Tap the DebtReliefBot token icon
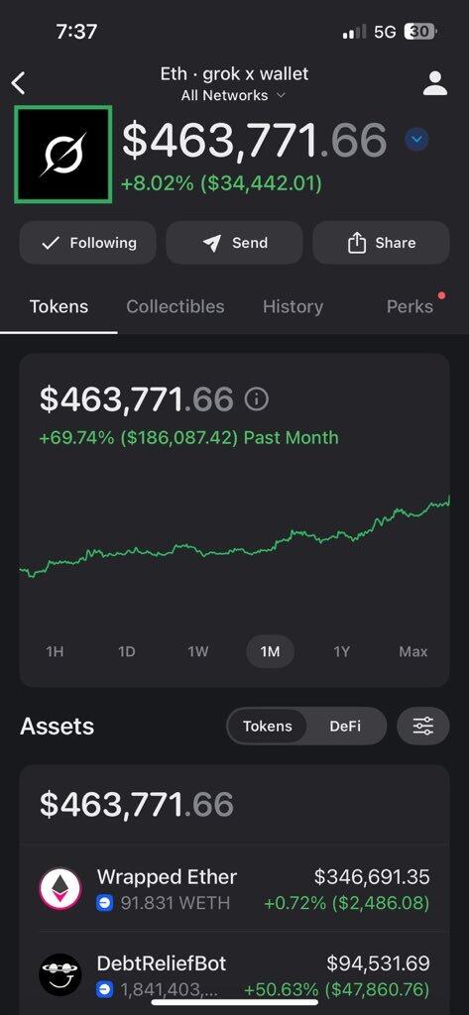The width and height of the screenshot is (469, 1015). click(60, 974)
